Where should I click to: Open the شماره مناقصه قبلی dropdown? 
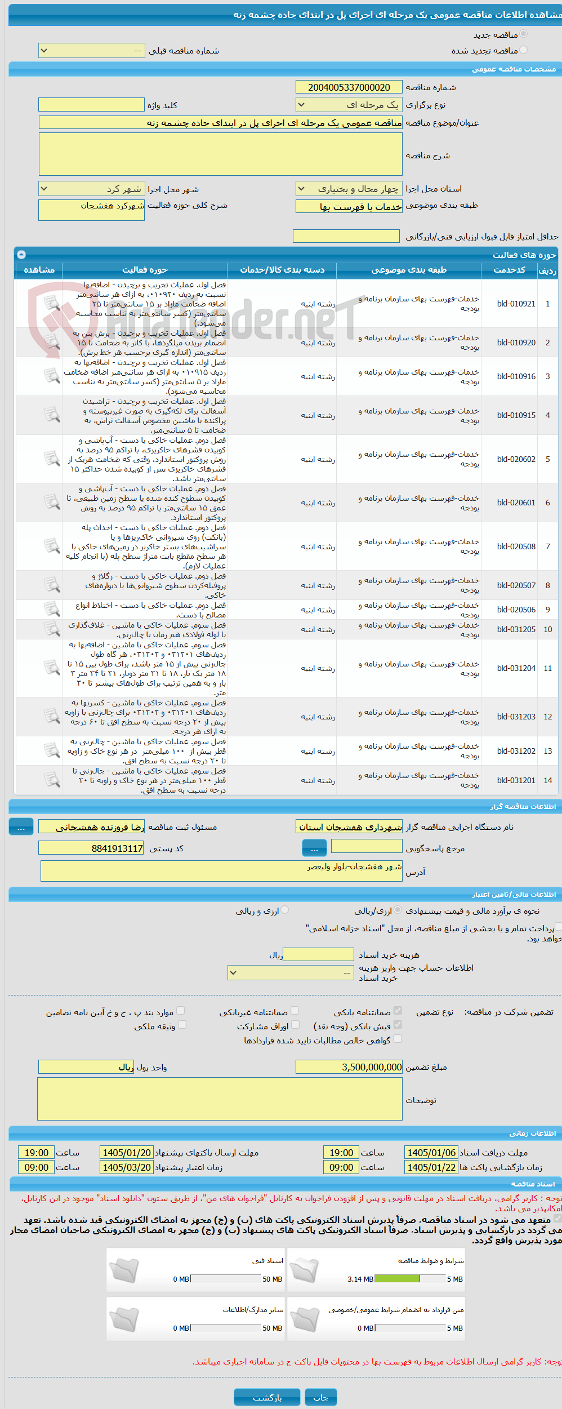(92, 51)
